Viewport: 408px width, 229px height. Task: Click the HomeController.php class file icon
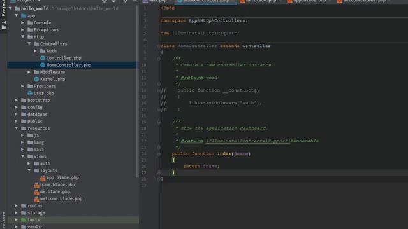[43, 65]
